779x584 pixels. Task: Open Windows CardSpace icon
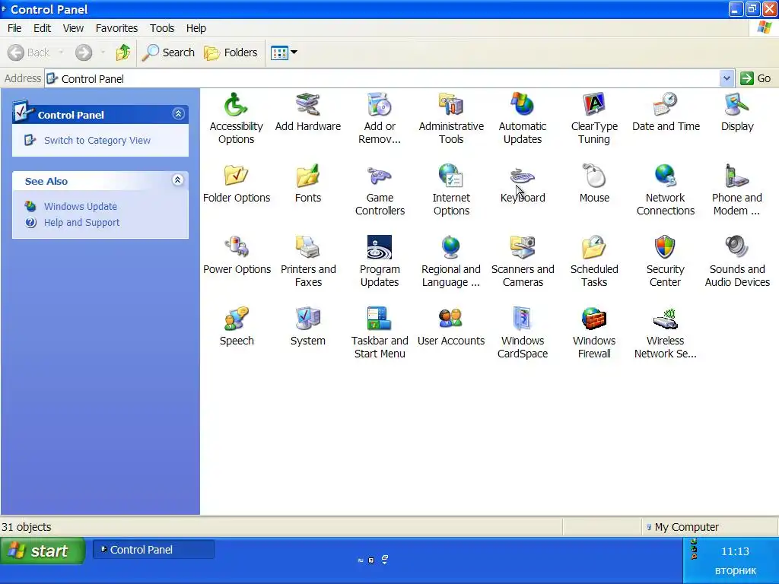point(523,333)
